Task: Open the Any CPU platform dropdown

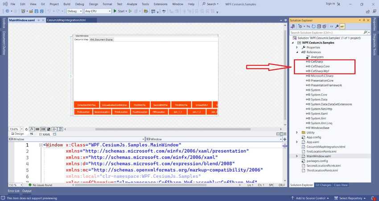Action: click(x=98, y=11)
